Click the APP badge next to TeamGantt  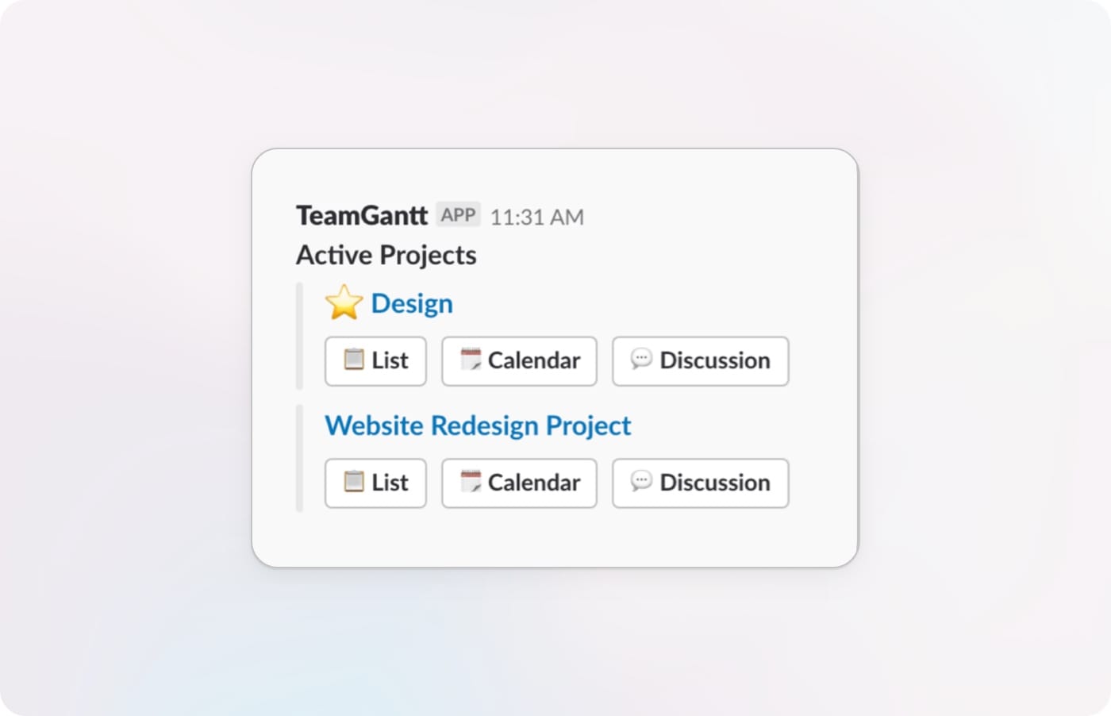(x=459, y=215)
